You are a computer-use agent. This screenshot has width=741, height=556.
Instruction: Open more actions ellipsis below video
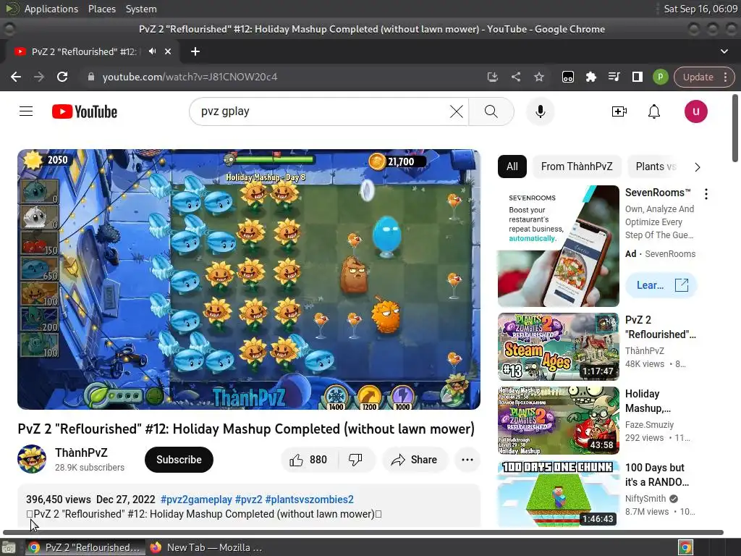[467, 460]
